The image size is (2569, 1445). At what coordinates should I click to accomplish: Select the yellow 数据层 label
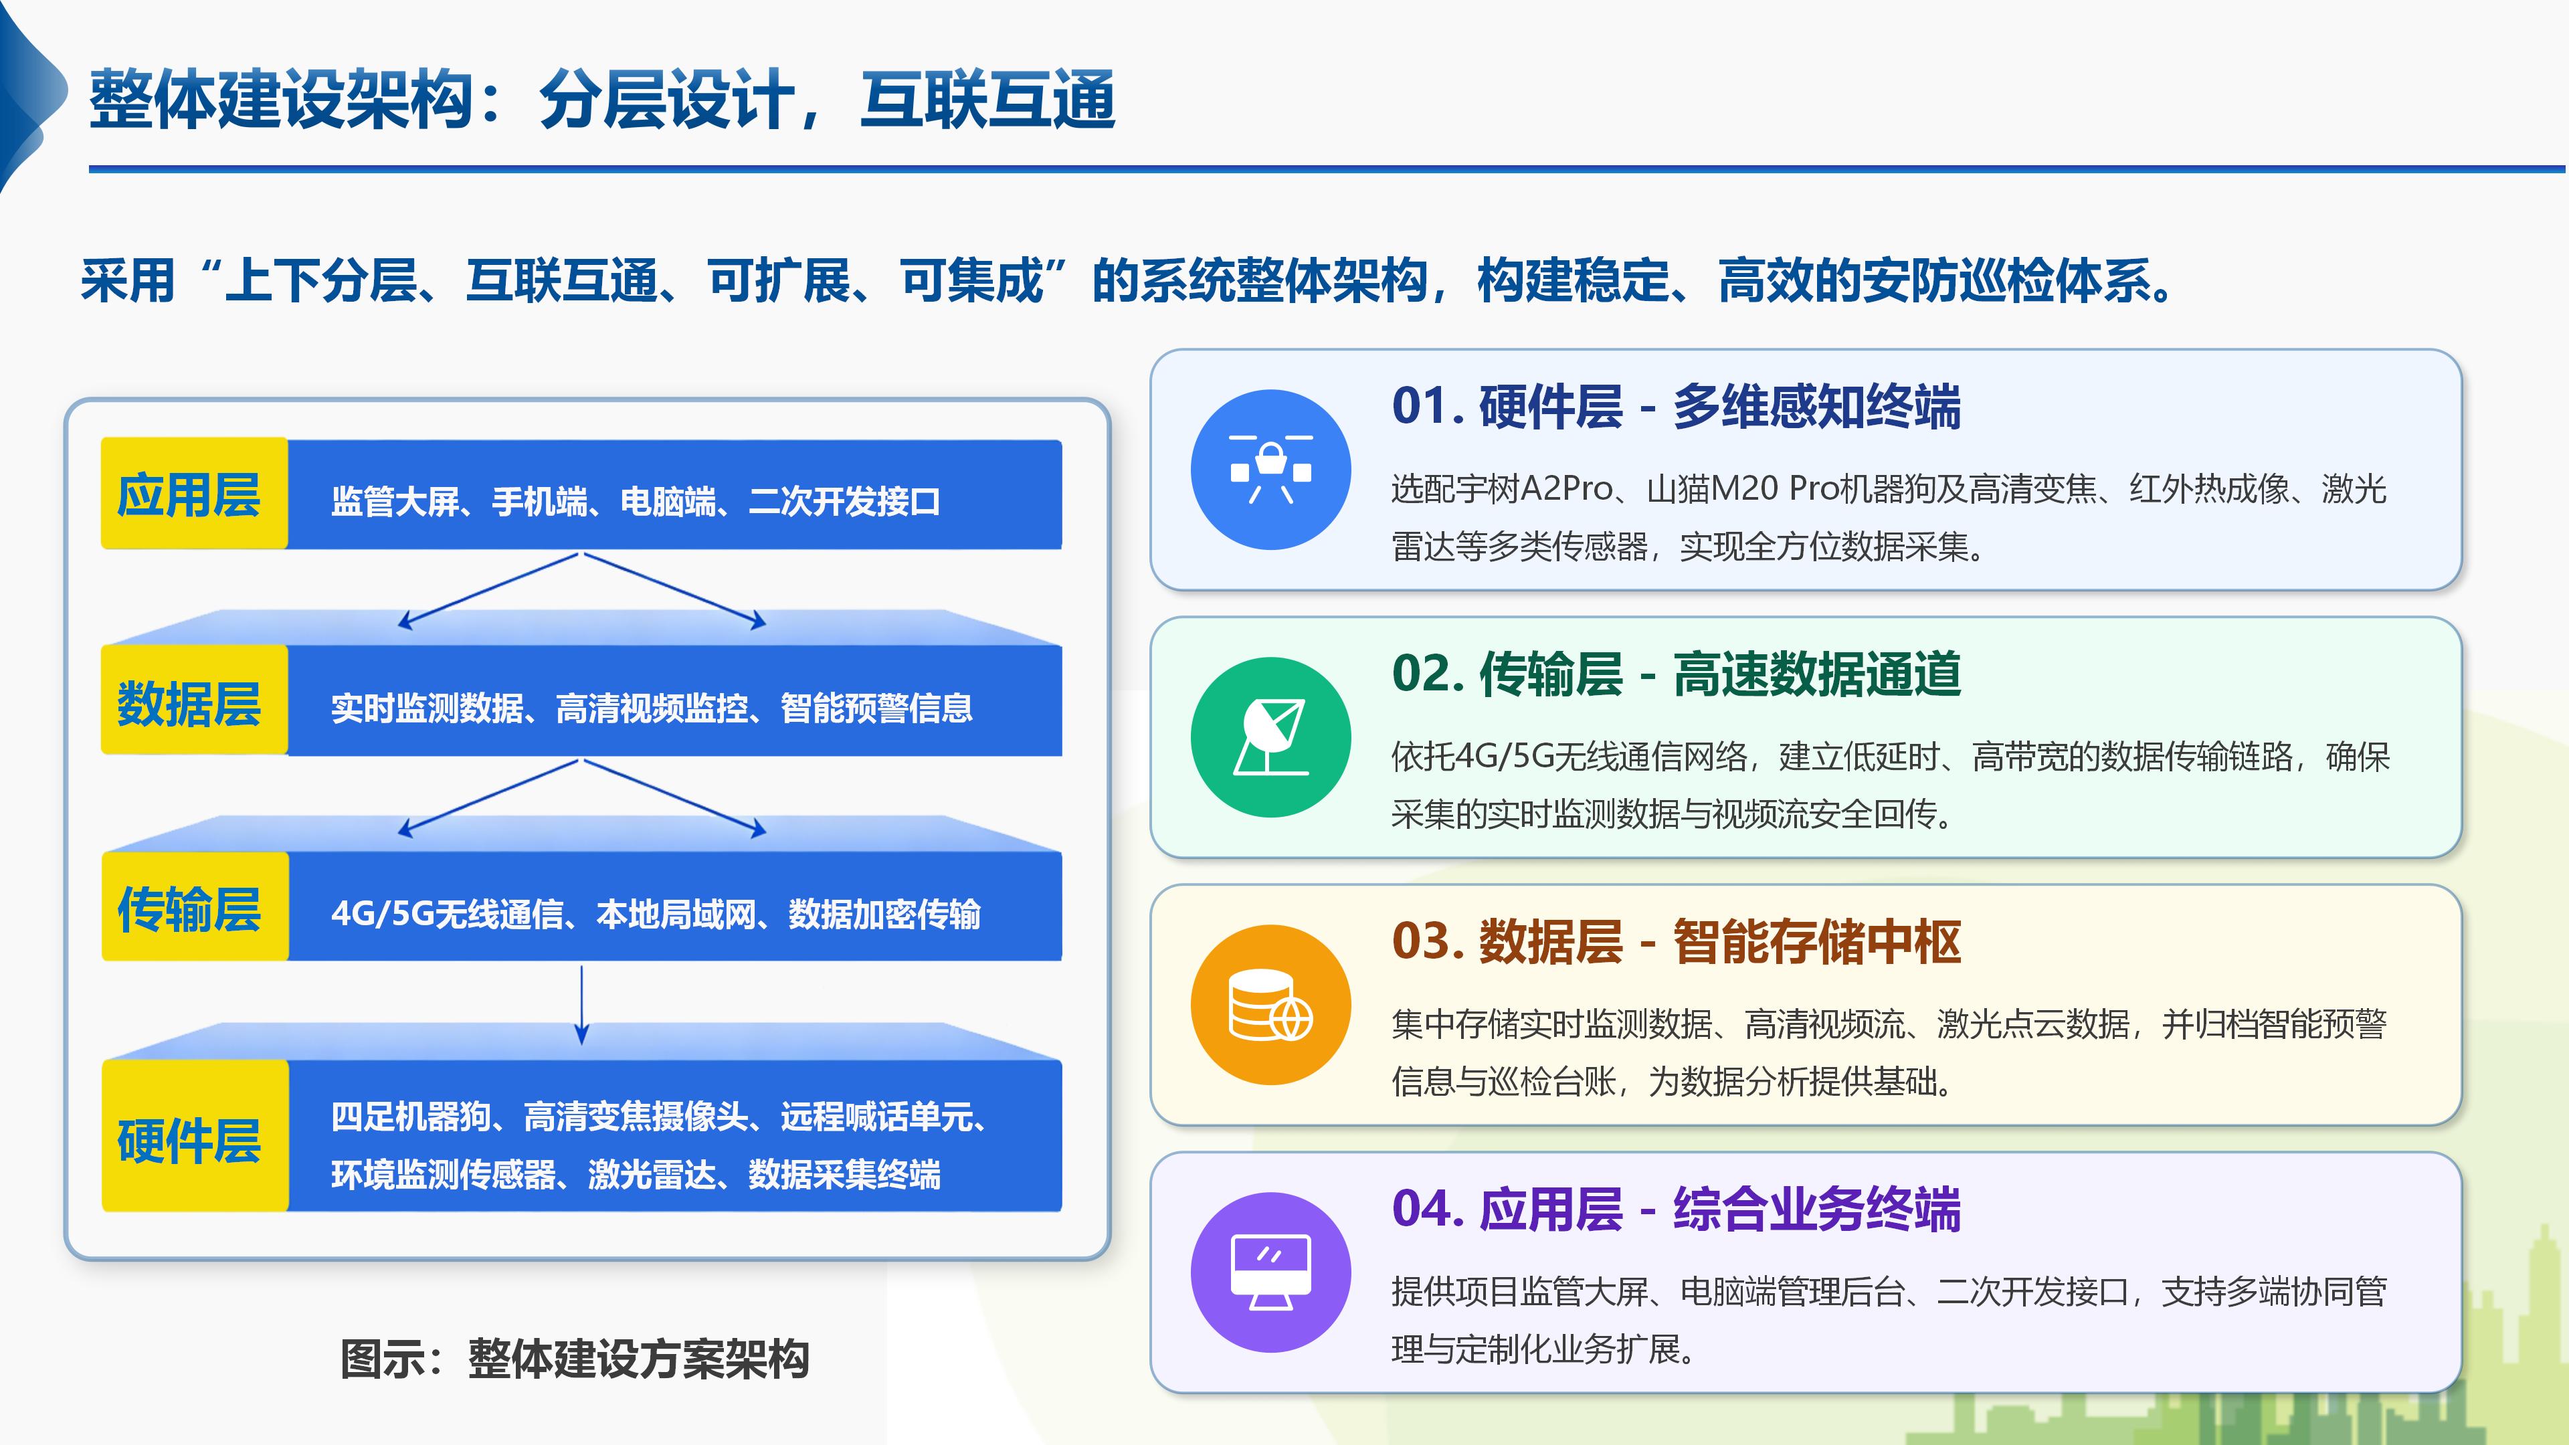coord(195,701)
